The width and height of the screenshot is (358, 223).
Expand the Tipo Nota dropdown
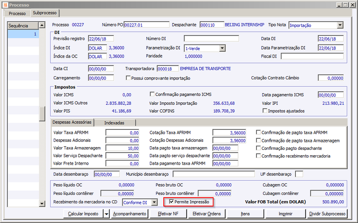pyautogui.click(x=340, y=25)
